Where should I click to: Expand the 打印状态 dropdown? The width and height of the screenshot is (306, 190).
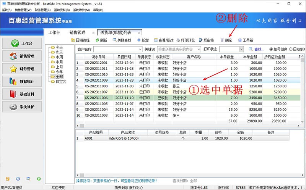[x=241, y=49]
